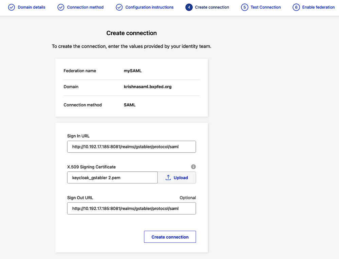Click the step 5 number circle

[245, 7]
